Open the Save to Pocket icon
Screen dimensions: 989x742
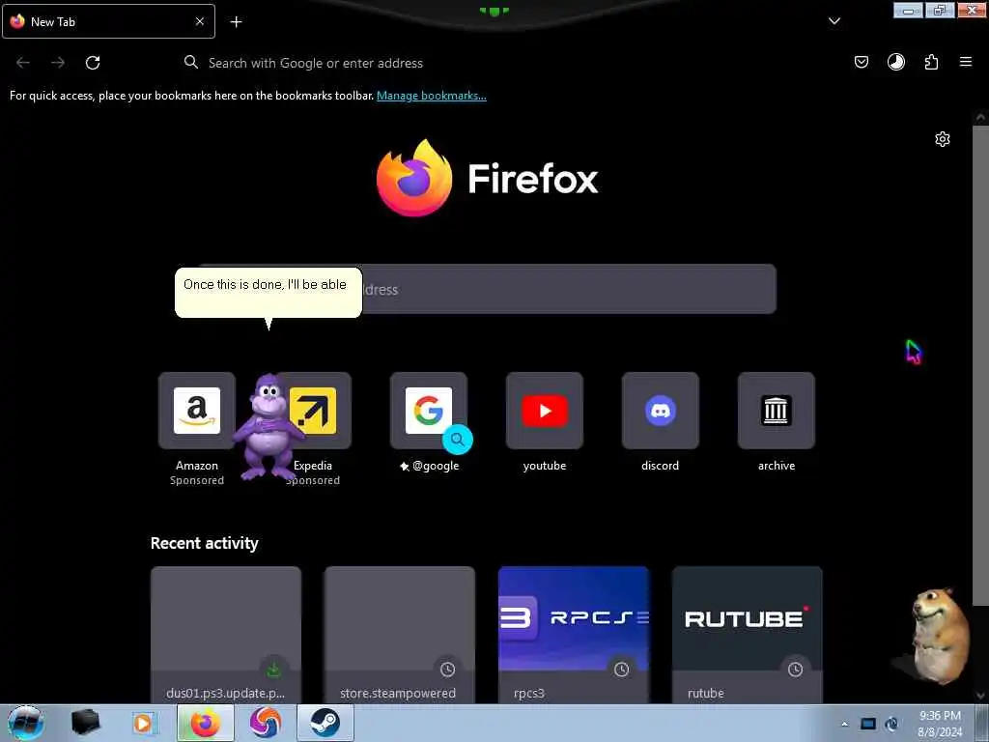click(x=861, y=62)
